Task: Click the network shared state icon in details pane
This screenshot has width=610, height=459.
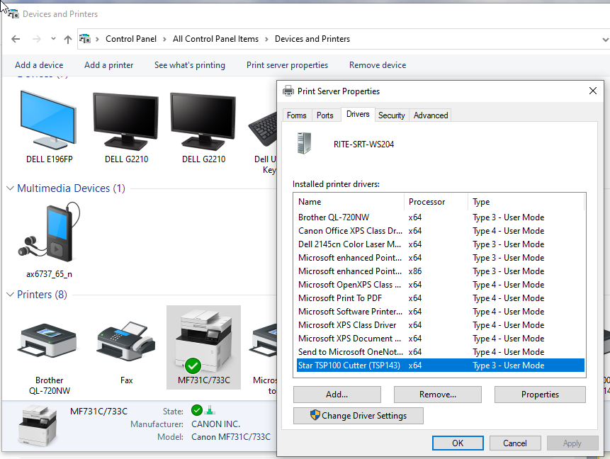Action: (x=210, y=410)
